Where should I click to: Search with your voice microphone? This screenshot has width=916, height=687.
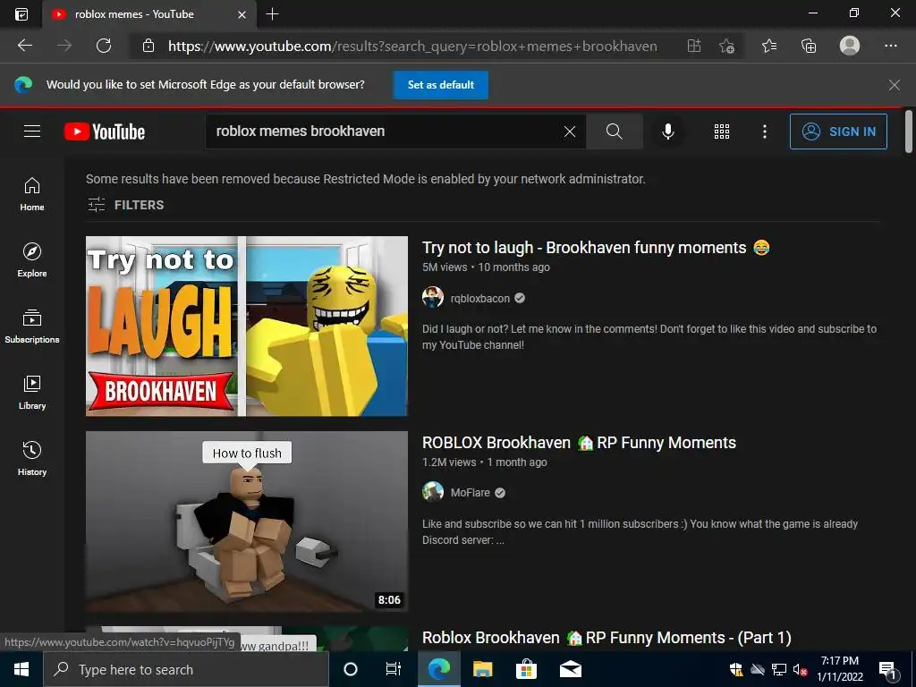tap(667, 131)
